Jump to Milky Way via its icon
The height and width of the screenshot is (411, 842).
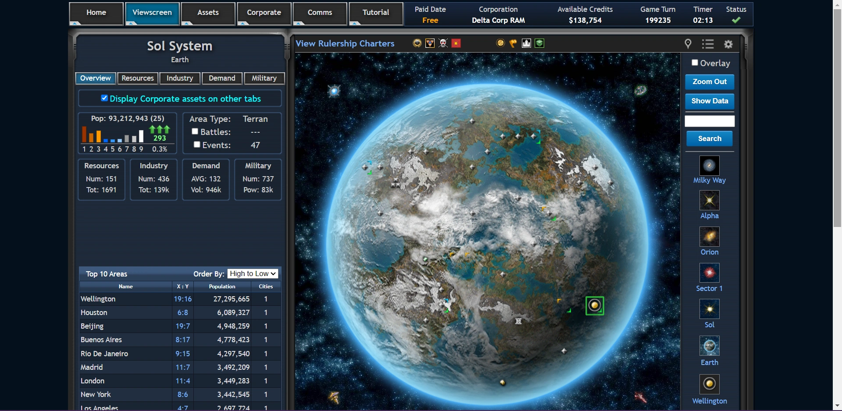click(709, 166)
